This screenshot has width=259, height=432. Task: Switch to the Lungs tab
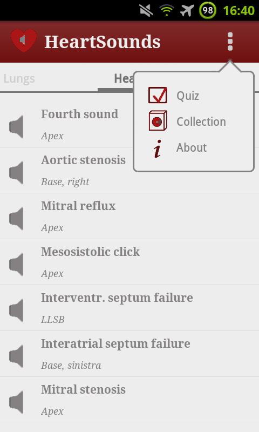19,79
